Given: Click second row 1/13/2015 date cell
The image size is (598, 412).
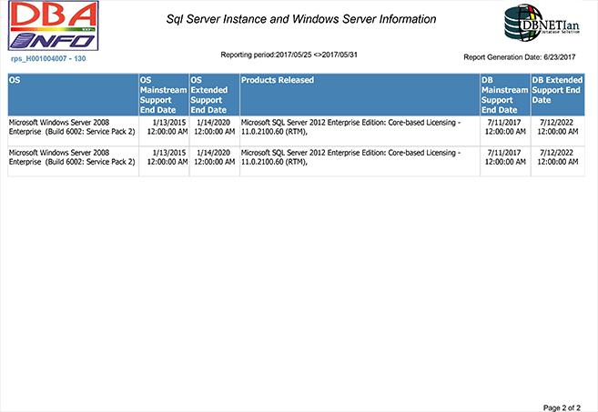Looking at the screenshot, I should [164, 161].
